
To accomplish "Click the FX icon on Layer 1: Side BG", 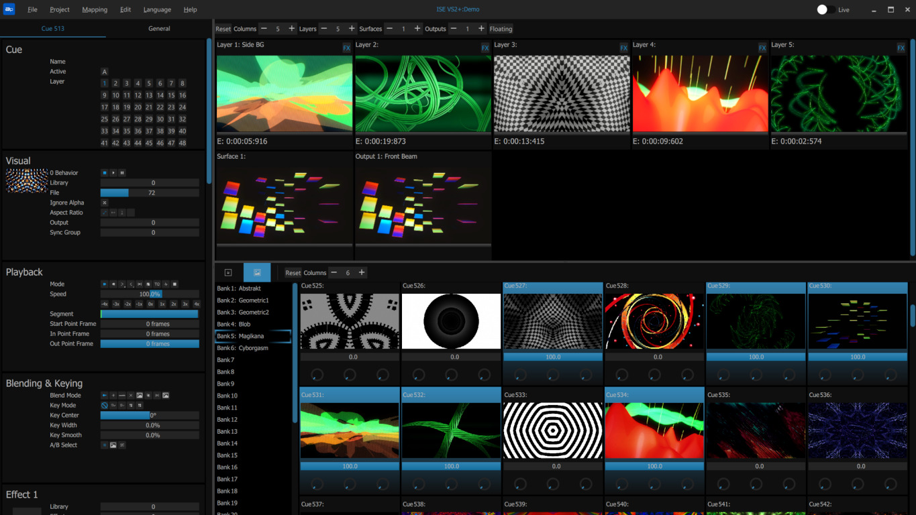I will click(x=346, y=48).
